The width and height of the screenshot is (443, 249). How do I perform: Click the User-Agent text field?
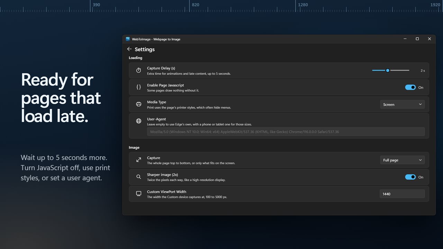tap(286, 132)
